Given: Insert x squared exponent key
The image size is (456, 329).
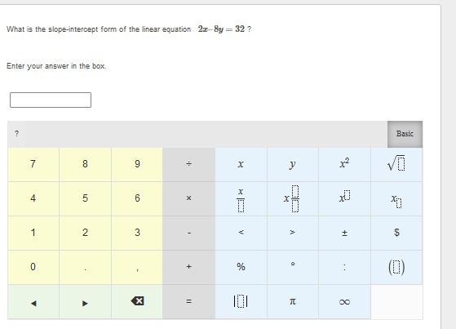Looking at the screenshot, I should (344, 164).
